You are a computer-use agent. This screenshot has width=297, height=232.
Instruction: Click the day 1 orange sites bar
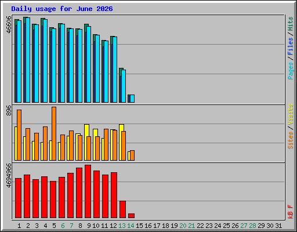pos(19,135)
